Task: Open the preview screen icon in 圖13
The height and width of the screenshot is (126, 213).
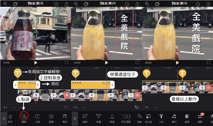Action: [15, 4]
